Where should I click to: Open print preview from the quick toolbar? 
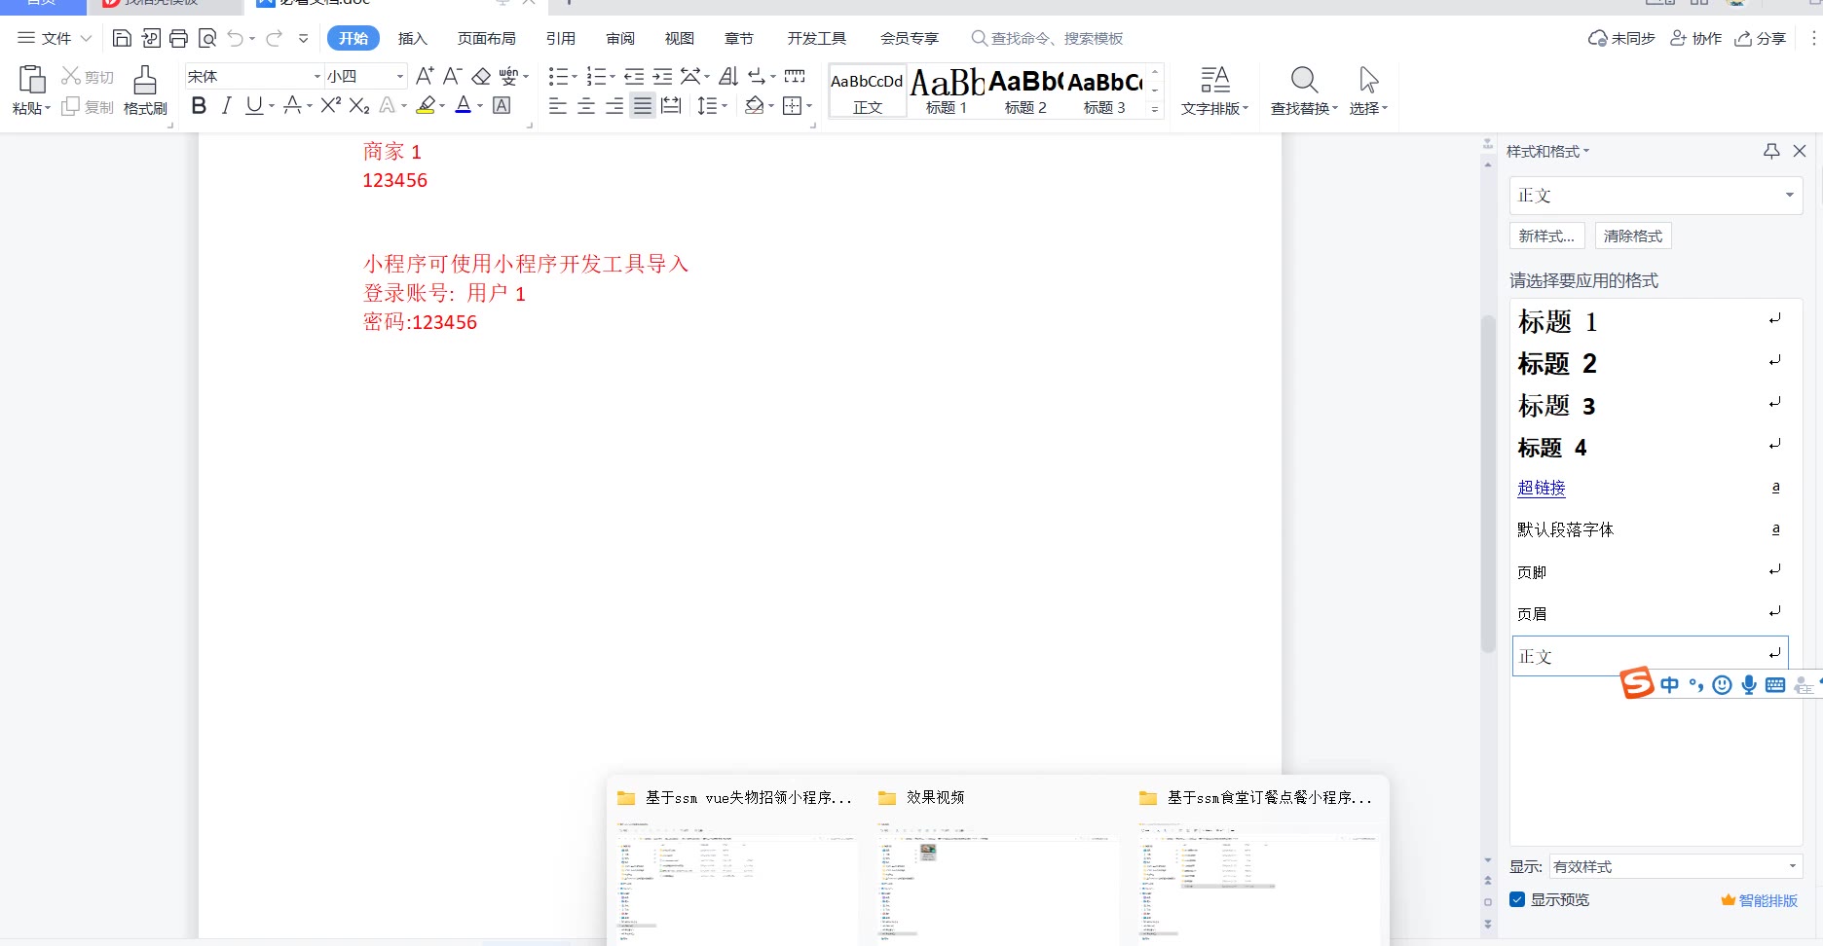coord(206,38)
